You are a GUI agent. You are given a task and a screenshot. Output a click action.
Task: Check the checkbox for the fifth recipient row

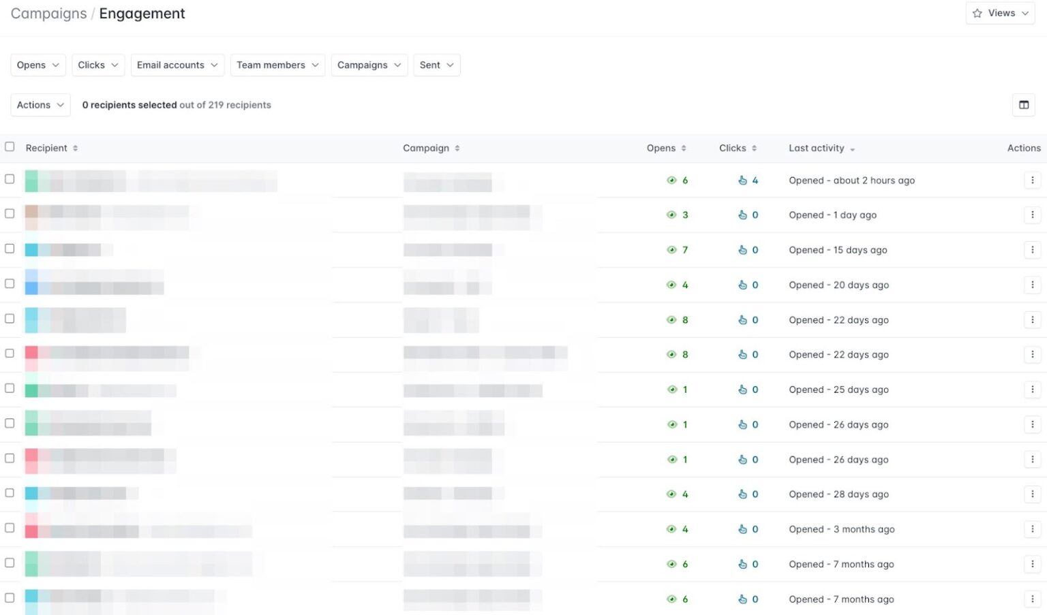[10, 318]
